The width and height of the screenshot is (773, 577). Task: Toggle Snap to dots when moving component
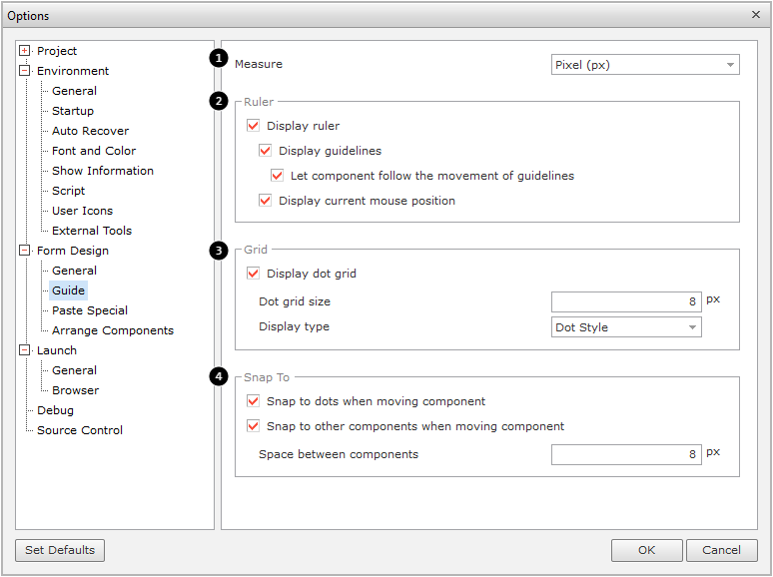click(x=253, y=401)
